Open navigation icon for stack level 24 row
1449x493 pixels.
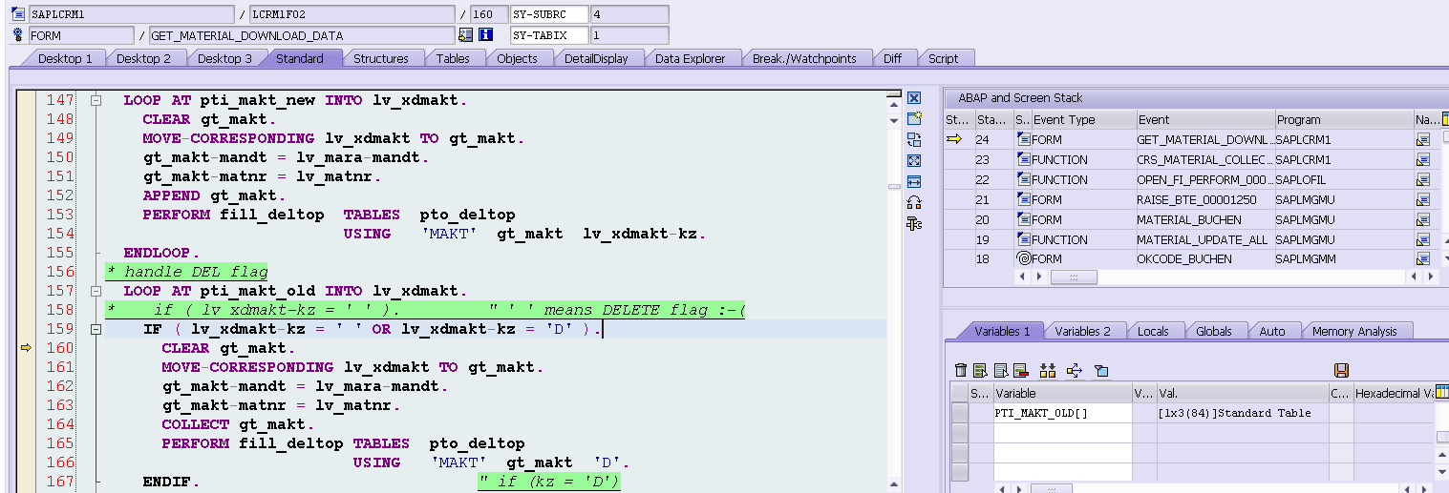tap(1422, 139)
